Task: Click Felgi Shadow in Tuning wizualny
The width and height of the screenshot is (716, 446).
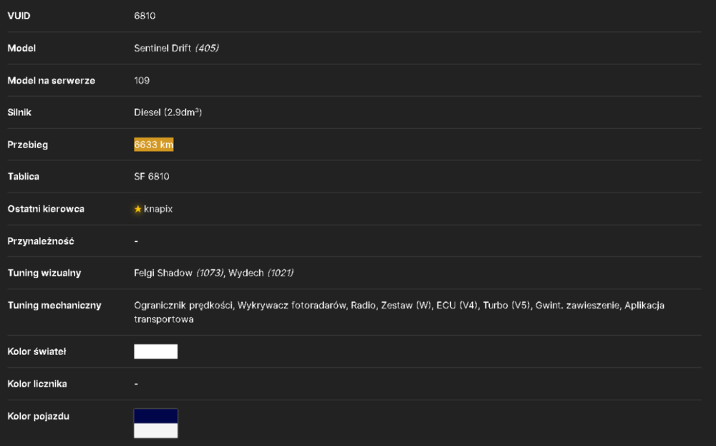Action: pos(163,273)
